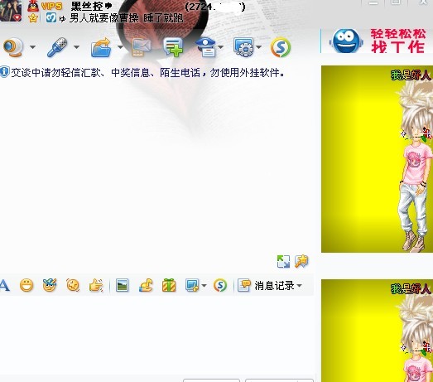Send a window shake with pointing hand icon
This screenshot has width=433, height=382.
click(x=96, y=285)
